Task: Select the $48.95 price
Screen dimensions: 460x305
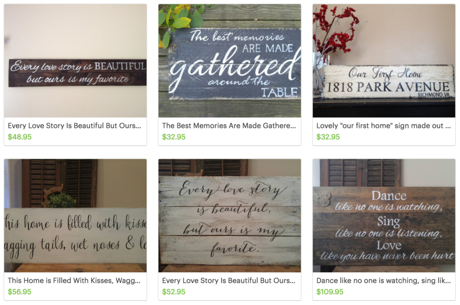Action: pos(20,137)
